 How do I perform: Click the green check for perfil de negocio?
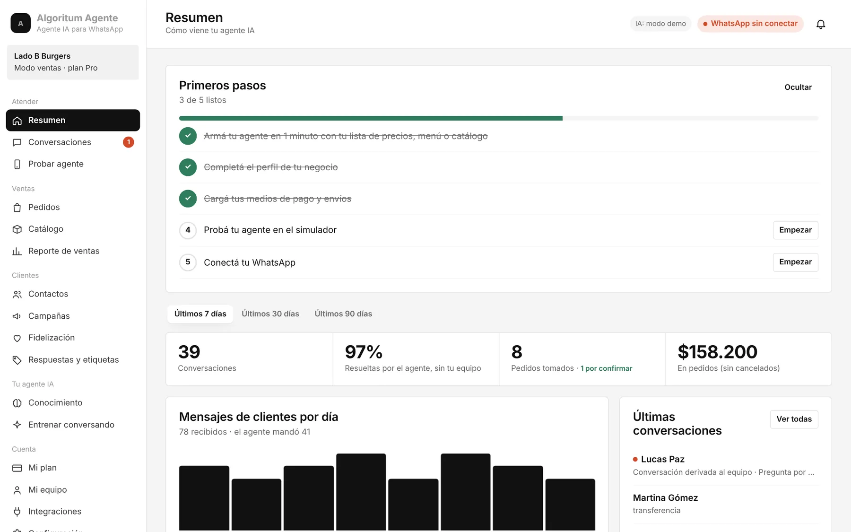[x=188, y=167]
